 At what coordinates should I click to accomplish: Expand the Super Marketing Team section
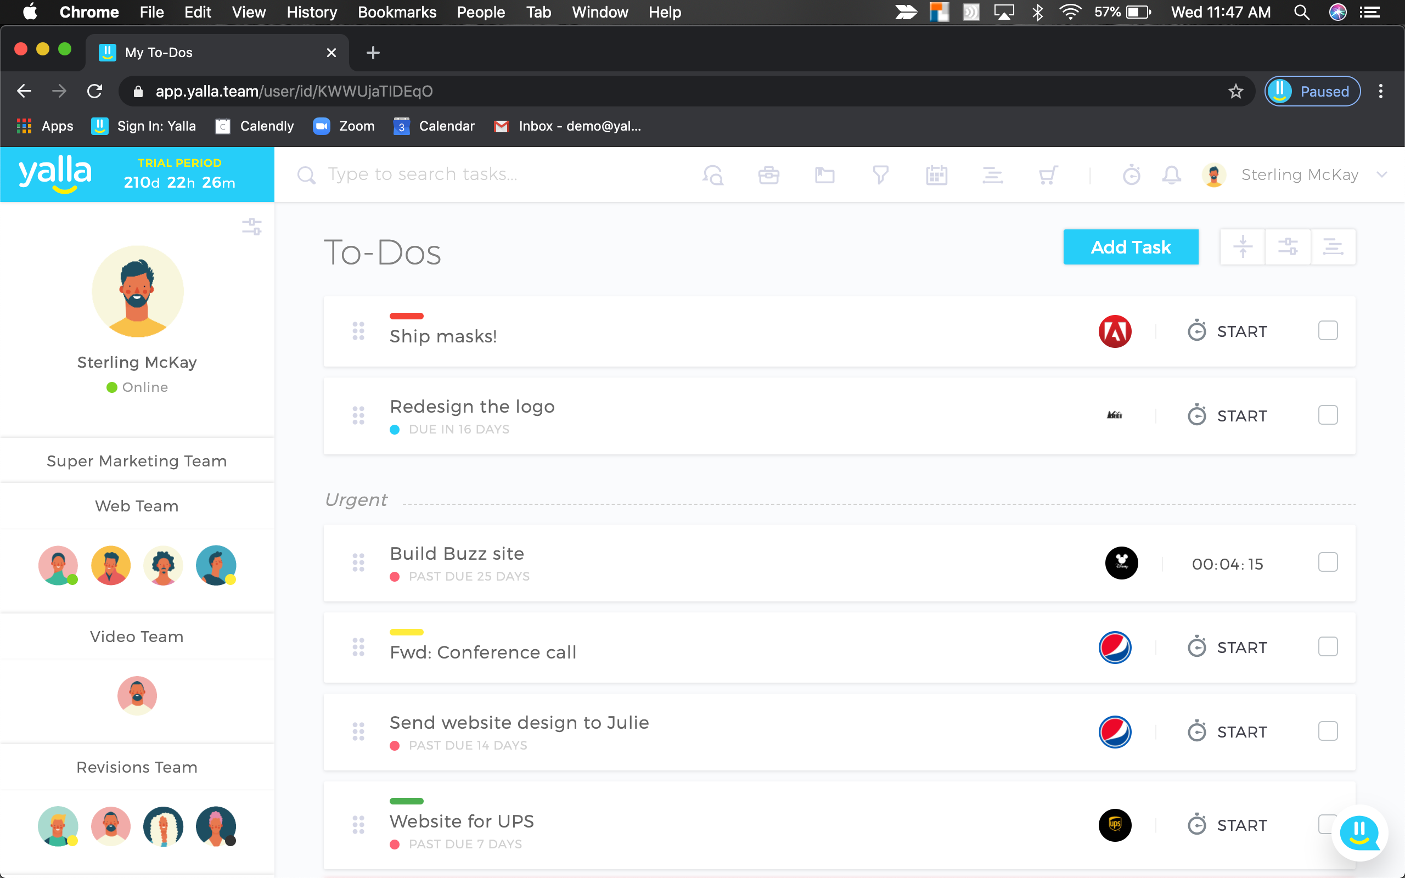click(x=137, y=461)
